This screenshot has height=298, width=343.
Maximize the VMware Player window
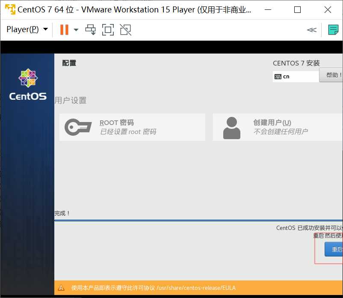click(297, 10)
